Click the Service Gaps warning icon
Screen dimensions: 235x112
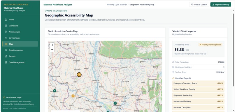coord(6,38)
